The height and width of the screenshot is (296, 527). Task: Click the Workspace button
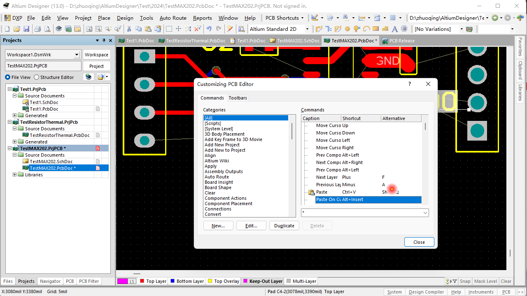coord(96,55)
